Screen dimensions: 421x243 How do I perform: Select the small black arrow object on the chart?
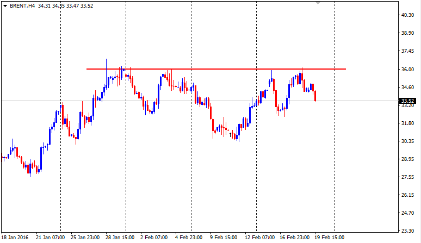230,135
